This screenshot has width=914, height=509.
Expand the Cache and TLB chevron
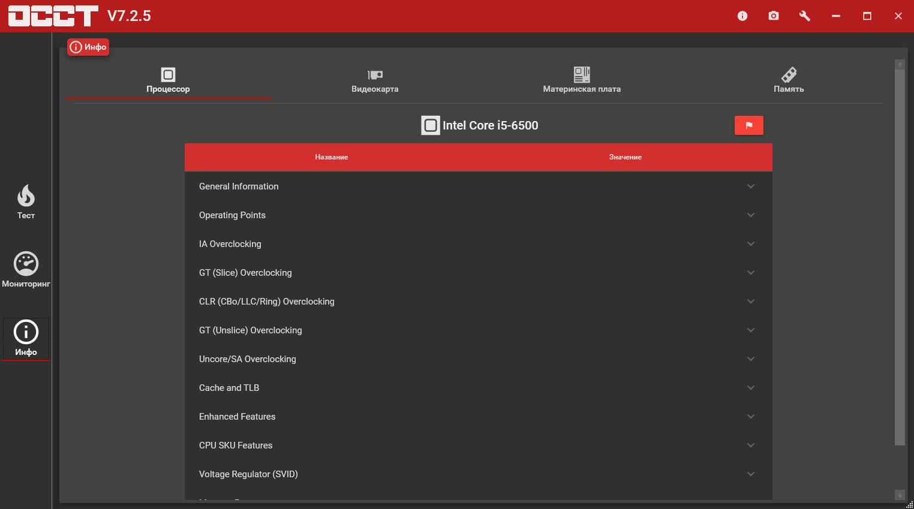click(751, 388)
